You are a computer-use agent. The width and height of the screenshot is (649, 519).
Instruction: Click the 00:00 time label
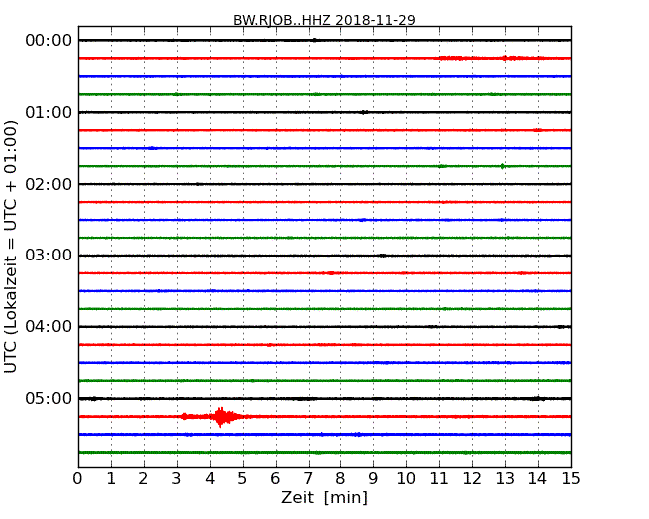49,40
